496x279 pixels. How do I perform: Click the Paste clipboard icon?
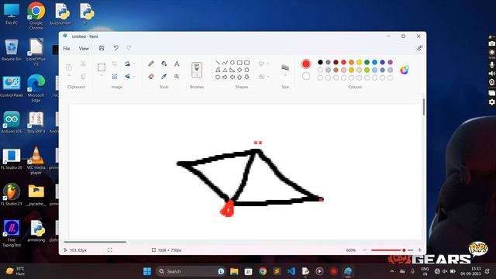[x=69, y=67]
